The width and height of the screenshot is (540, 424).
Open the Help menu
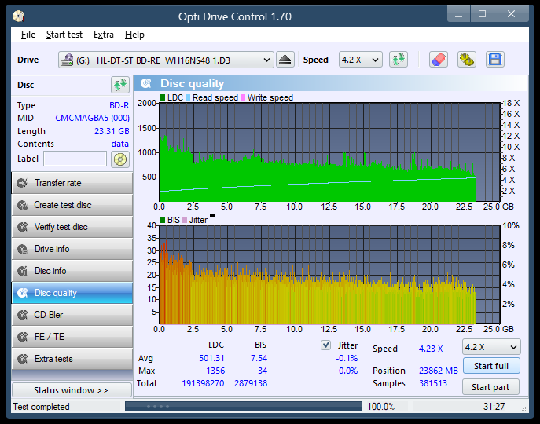(134, 35)
